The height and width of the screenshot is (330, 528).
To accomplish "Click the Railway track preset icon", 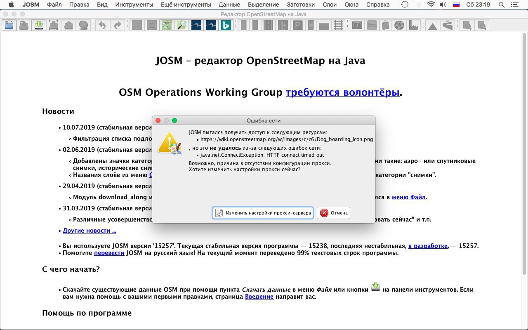I will [338, 25].
